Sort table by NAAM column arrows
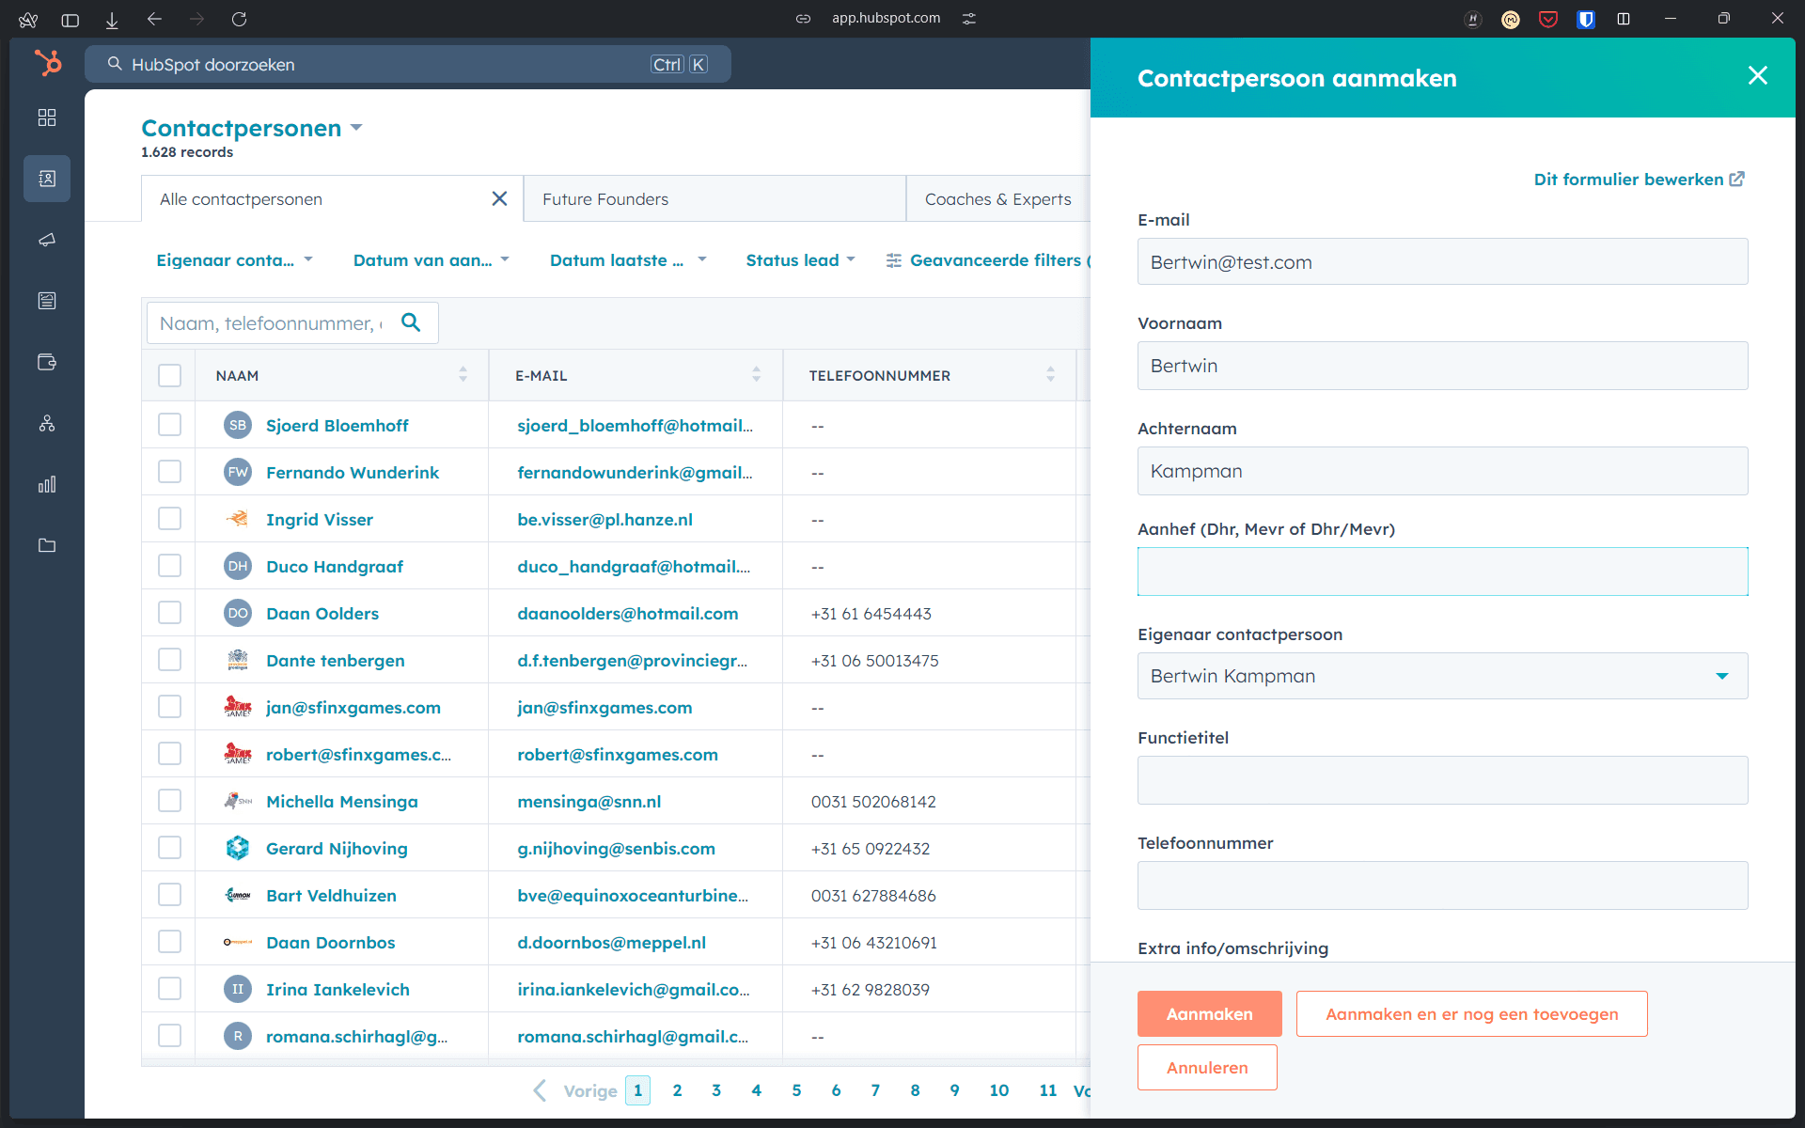This screenshot has height=1128, width=1805. pos(463,374)
